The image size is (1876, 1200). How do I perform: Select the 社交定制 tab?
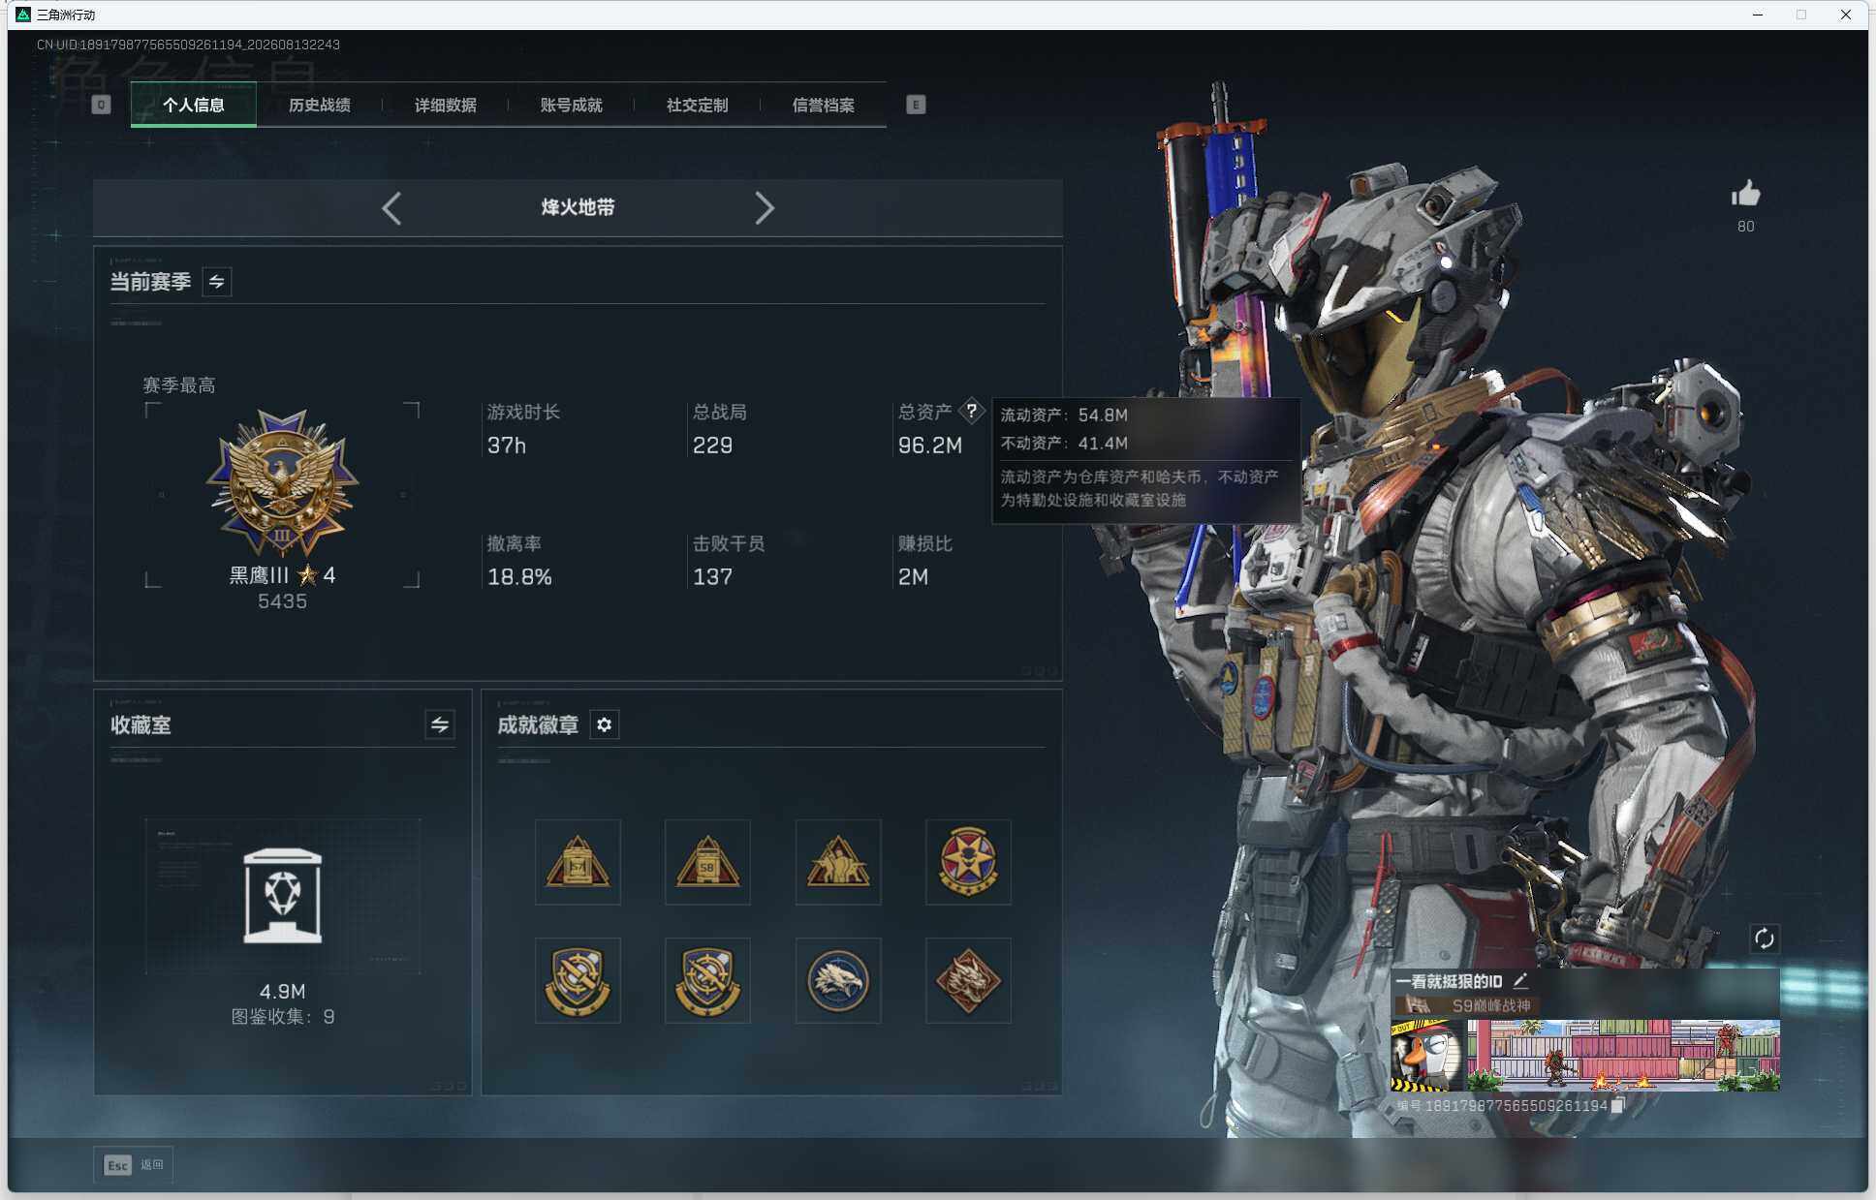pos(698,105)
